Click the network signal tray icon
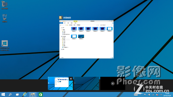 pyautogui.click(x=153, y=95)
